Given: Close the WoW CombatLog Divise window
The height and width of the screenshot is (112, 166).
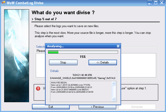Looking at the screenshot, I should (x=162, y=3).
